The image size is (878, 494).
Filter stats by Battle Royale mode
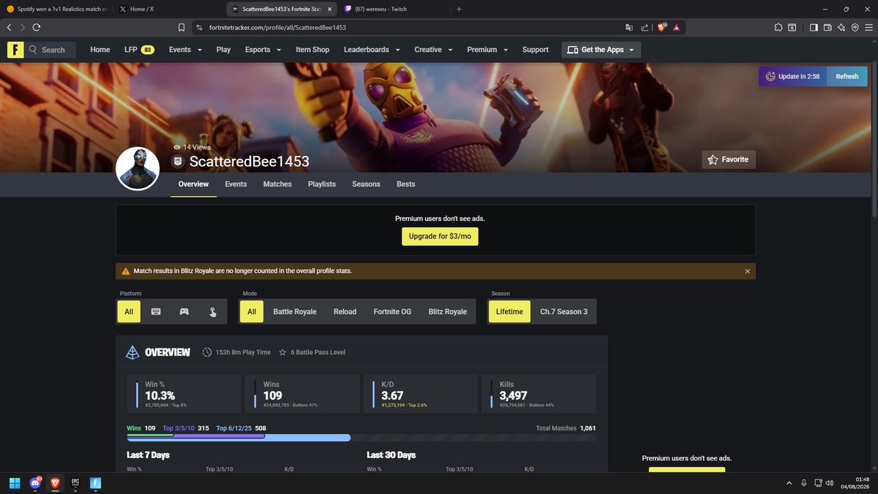coord(295,312)
